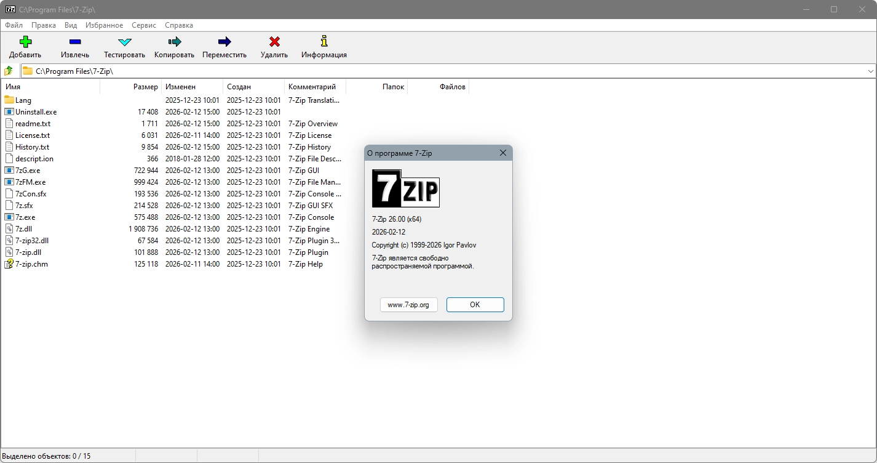The image size is (877, 463).
Task: Open the Сервис menu
Action: (x=144, y=25)
